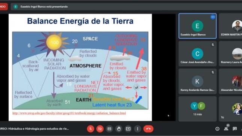Screen dimensions: 242x136
Task: Click the Balance Energía slide presentation
Action: (80, 67)
